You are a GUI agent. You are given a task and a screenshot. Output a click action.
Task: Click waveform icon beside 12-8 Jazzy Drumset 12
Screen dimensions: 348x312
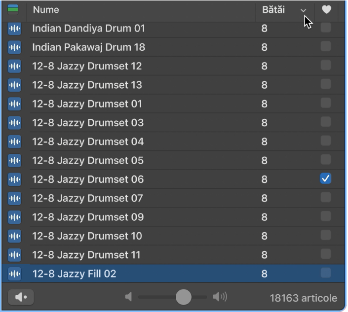pos(15,66)
